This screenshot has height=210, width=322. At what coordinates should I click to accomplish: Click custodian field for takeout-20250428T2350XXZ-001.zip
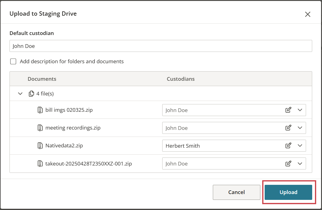[x=234, y=164]
